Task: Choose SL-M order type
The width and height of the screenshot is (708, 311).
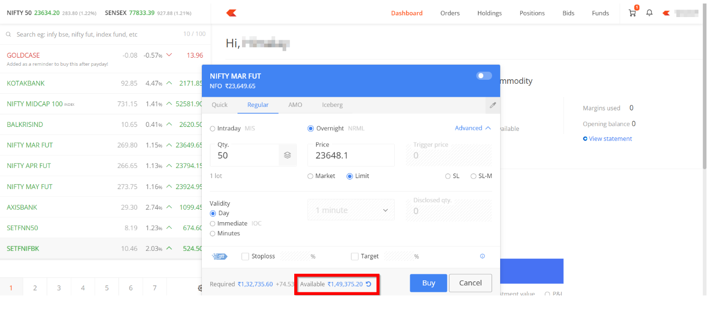Action: point(474,176)
